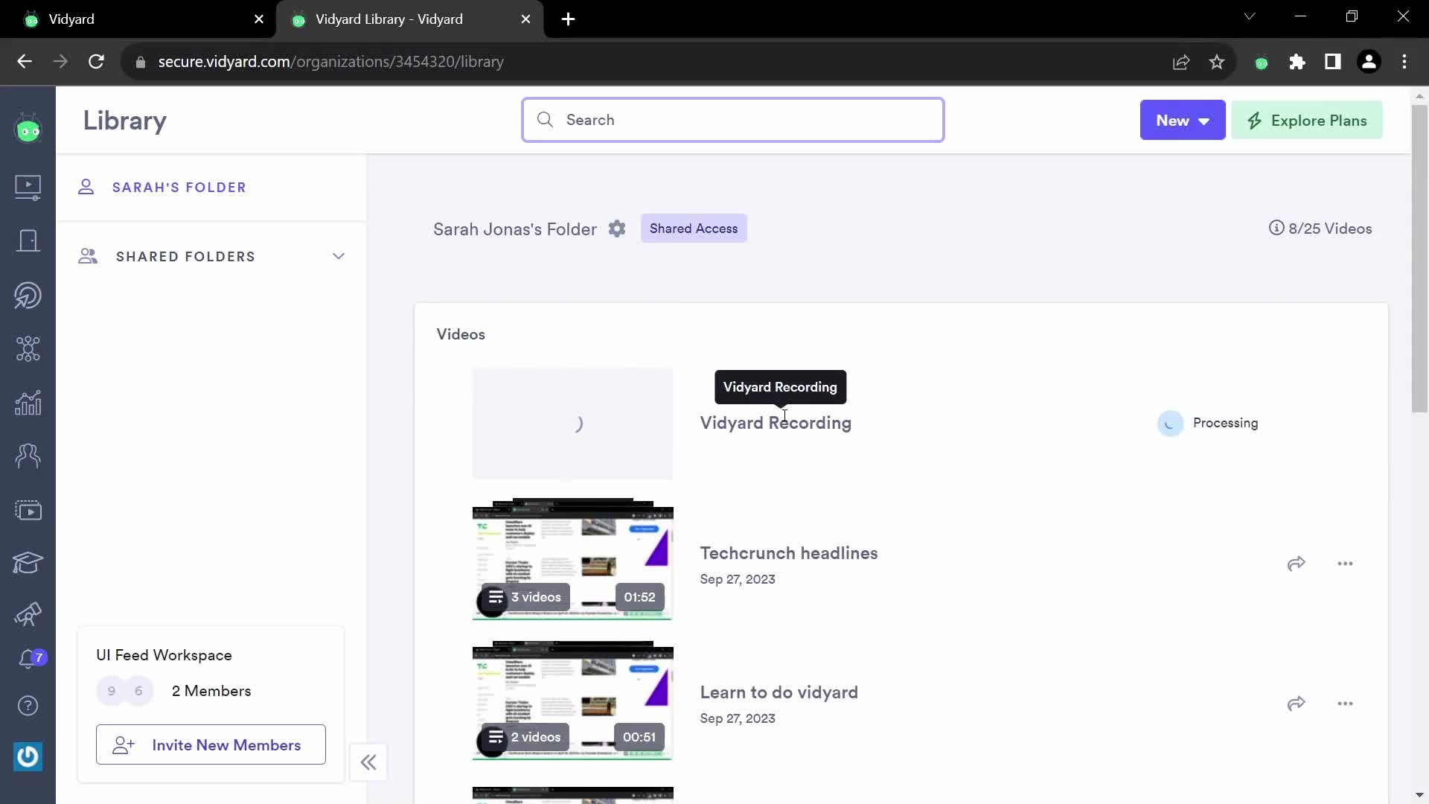The image size is (1429, 804).
Task: Click the 8/25 Videos count
Action: [x=1330, y=229]
